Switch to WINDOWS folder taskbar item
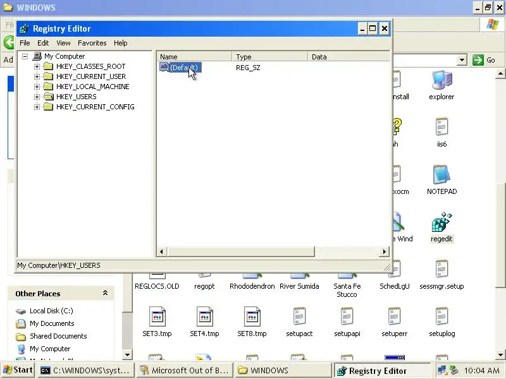The image size is (506, 379). point(283,371)
